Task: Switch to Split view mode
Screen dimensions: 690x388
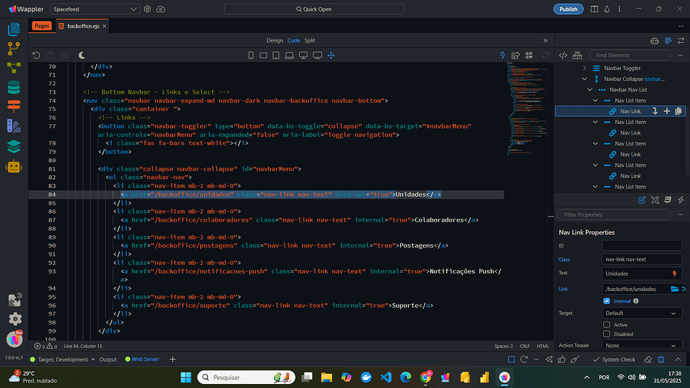Action: point(309,40)
